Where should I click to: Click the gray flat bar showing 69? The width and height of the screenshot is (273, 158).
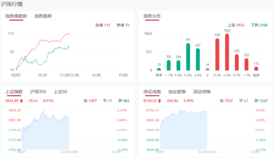click(x=208, y=69)
